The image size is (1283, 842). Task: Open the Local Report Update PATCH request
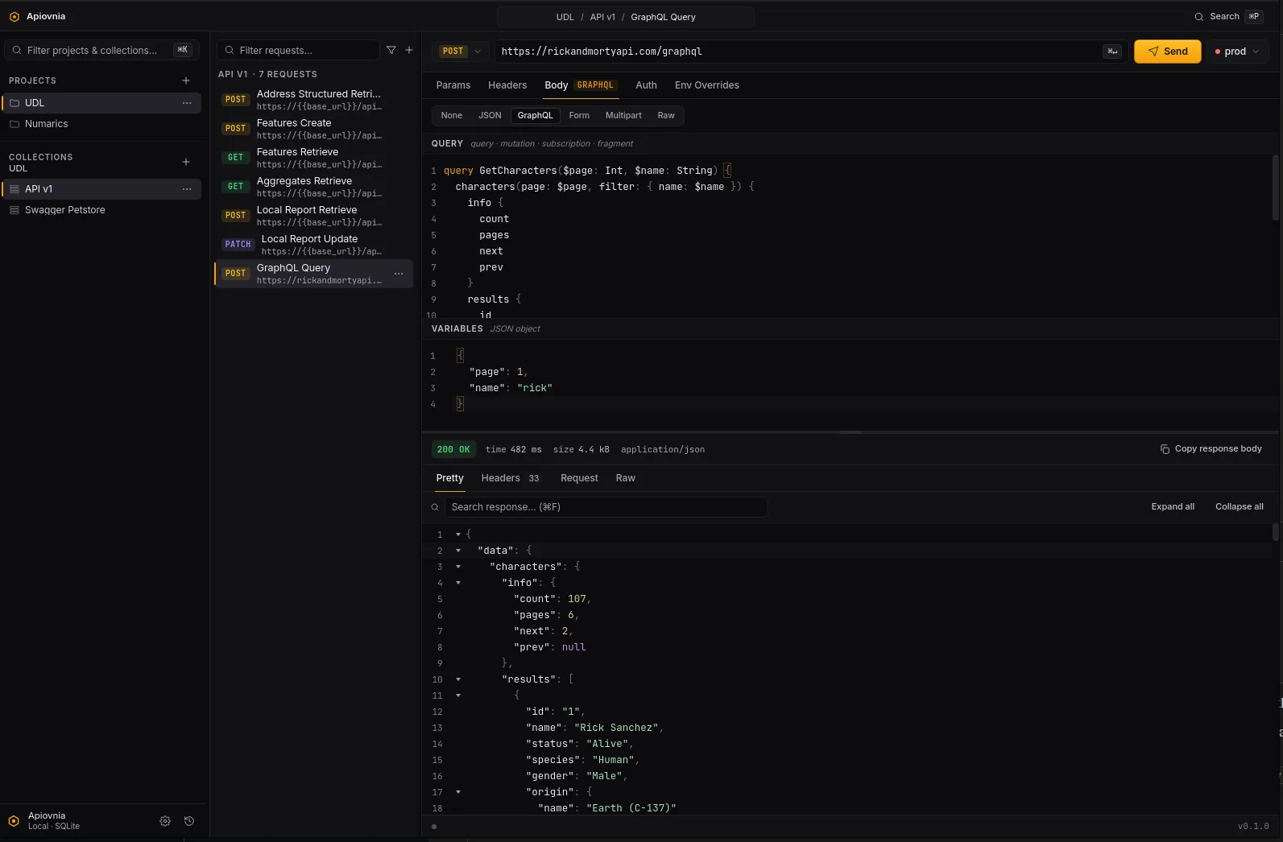click(x=314, y=245)
